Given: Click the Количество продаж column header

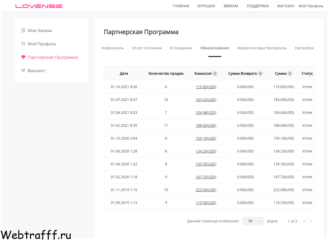Looking at the screenshot, I should tap(166, 73).
